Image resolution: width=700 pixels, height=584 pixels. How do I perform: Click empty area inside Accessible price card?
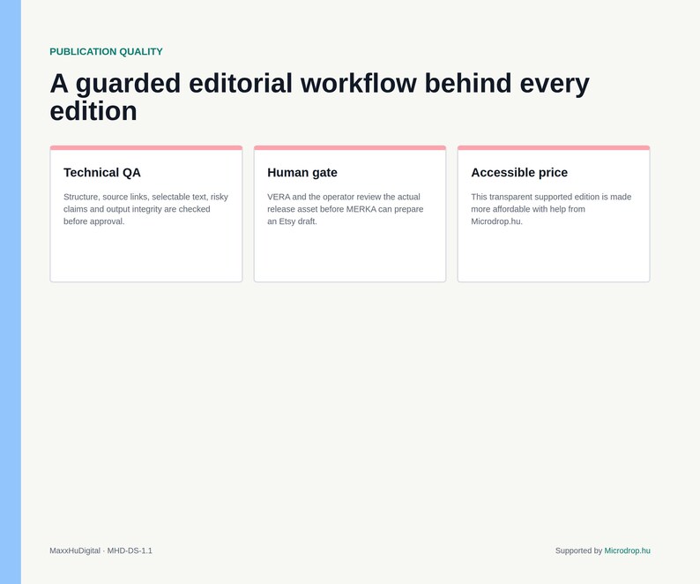554,255
